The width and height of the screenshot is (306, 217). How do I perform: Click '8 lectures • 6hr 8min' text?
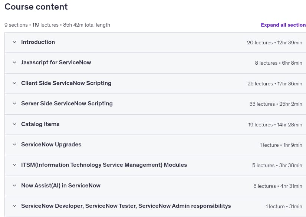point(279,63)
